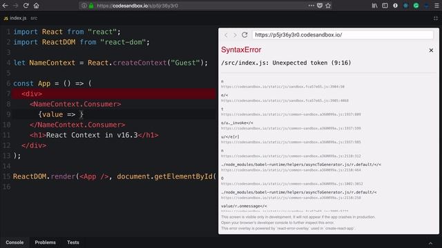Go back in the preview browser
The image size is (442, 248).
point(226,35)
